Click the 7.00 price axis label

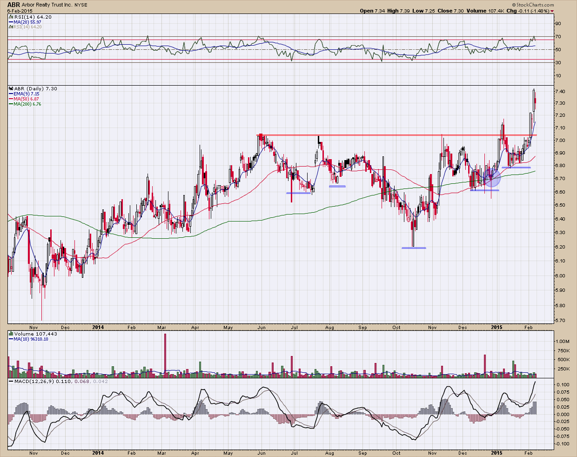560,141
